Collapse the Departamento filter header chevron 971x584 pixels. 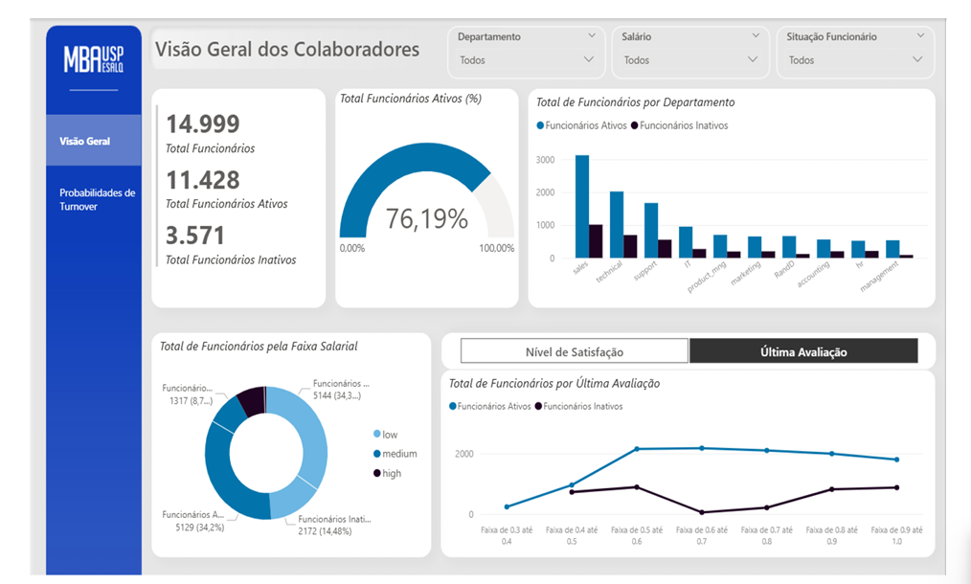coord(592,36)
